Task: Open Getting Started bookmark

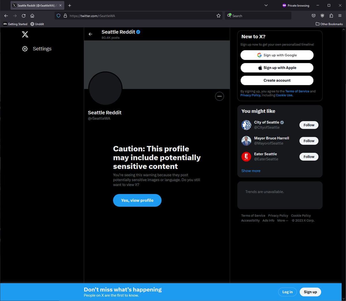Action: coord(15,24)
